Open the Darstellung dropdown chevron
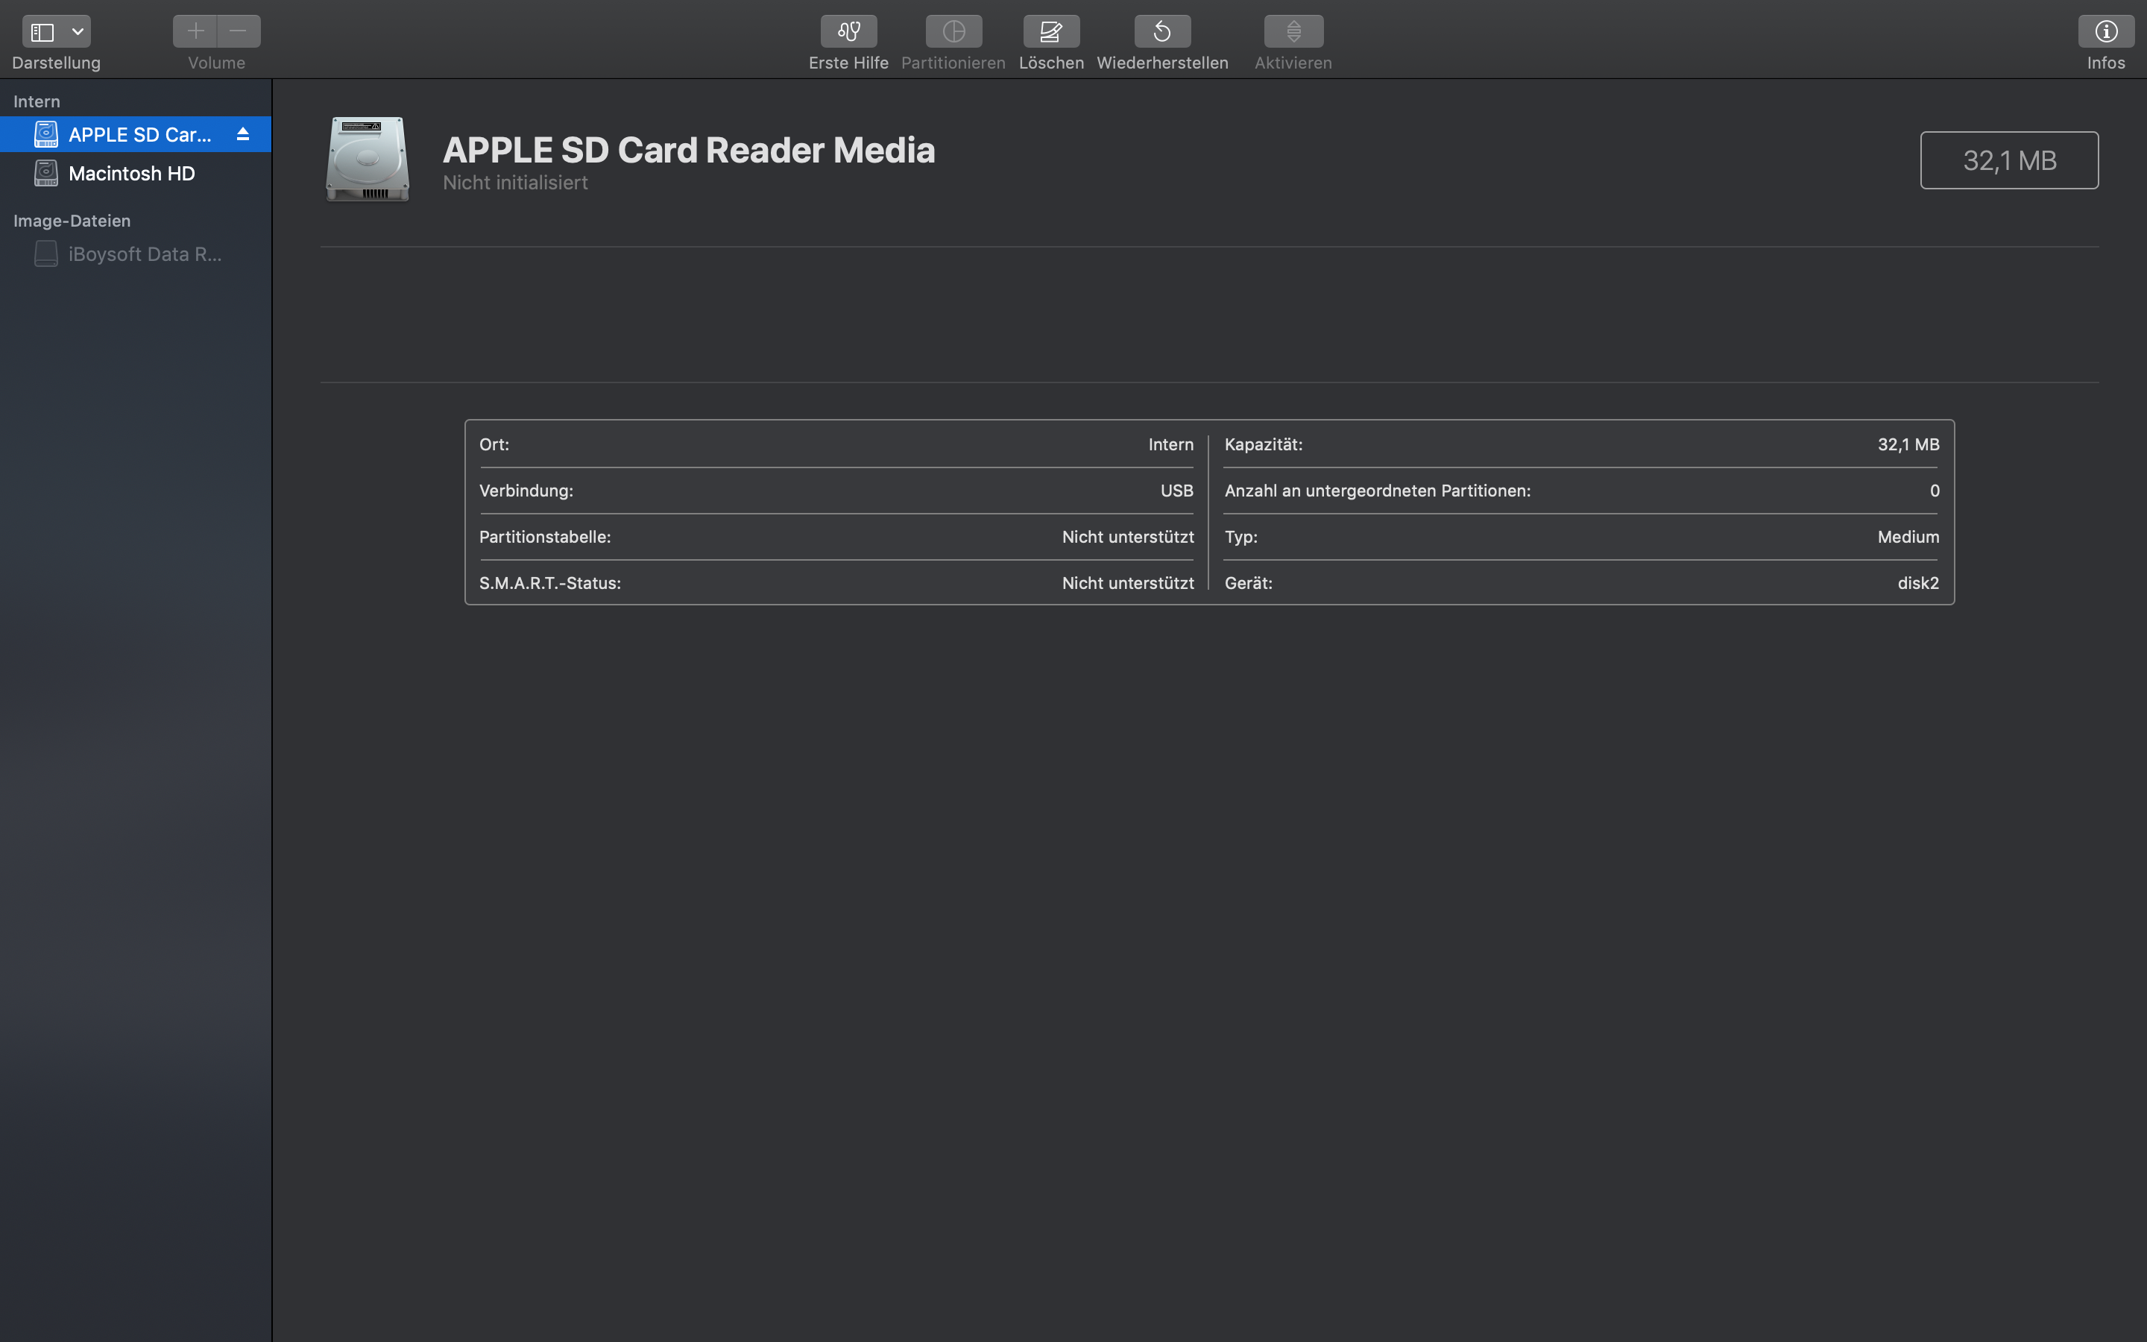The height and width of the screenshot is (1342, 2147). tap(78, 32)
